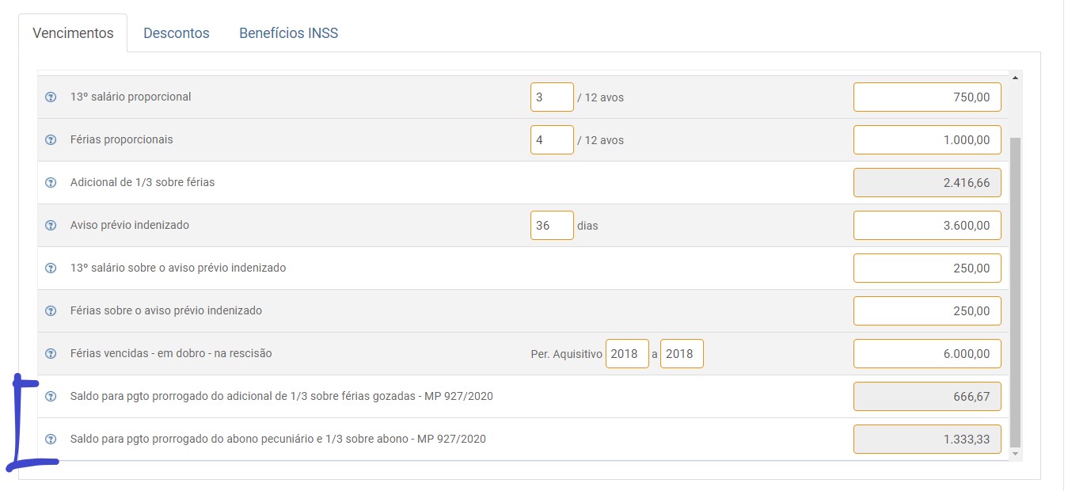Click the Férias proporcionais avos field
The height and width of the screenshot is (491, 1068).
[552, 140]
